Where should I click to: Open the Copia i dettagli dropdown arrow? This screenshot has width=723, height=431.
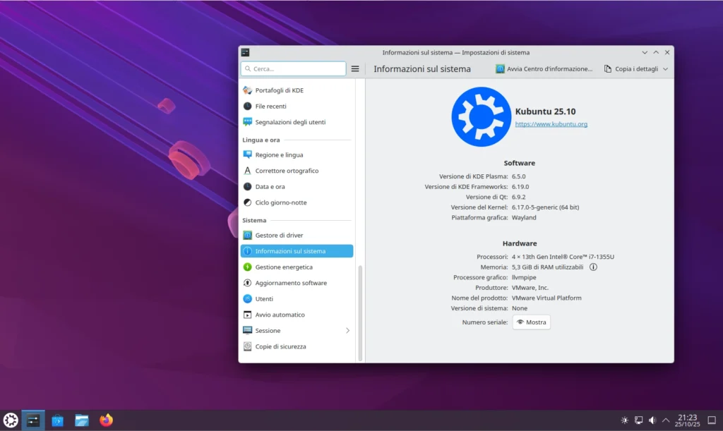pyautogui.click(x=667, y=68)
